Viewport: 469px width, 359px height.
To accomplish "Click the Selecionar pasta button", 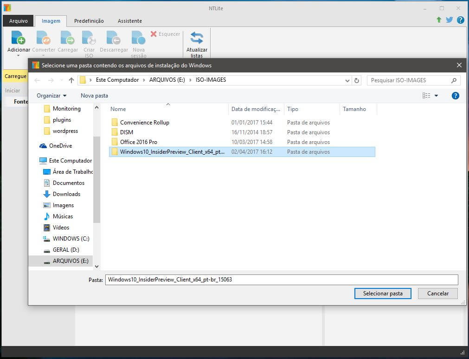I will (383, 294).
